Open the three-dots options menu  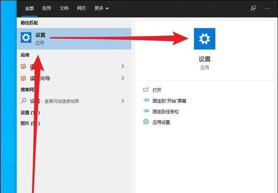267,8
